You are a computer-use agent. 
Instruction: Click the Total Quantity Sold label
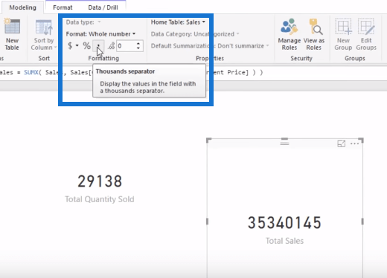(x=100, y=199)
